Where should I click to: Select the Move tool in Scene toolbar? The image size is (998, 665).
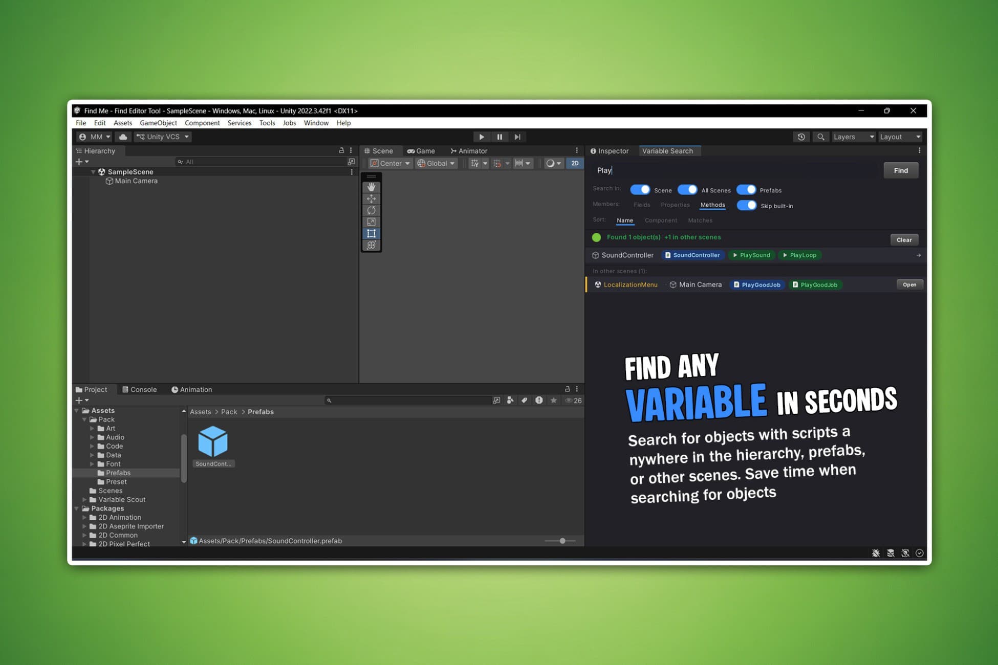point(372,198)
